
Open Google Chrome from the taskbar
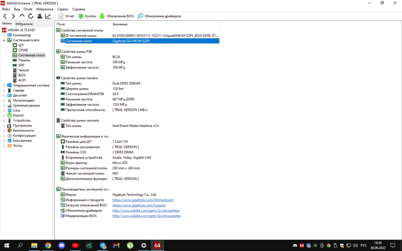tap(48, 245)
